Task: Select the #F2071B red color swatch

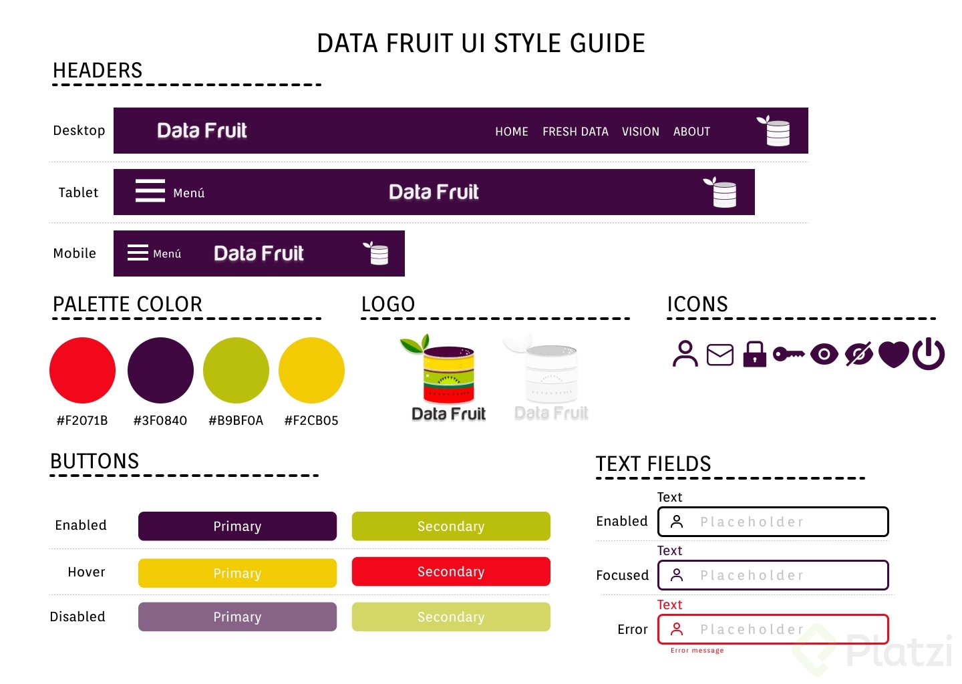Action: pos(82,369)
